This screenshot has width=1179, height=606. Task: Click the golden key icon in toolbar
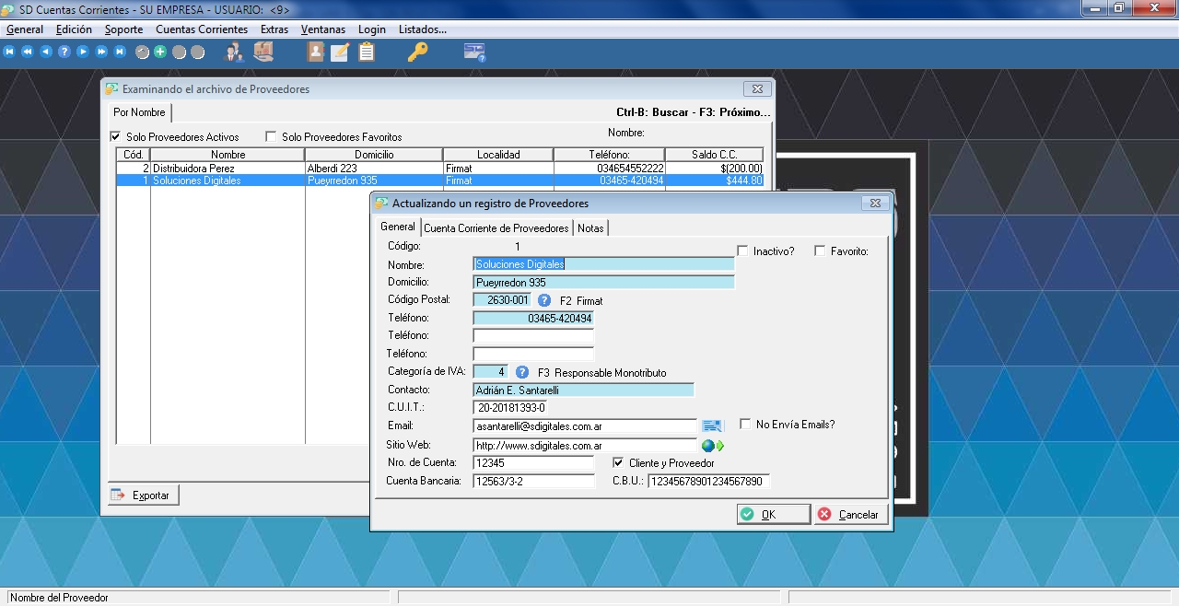(417, 52)
